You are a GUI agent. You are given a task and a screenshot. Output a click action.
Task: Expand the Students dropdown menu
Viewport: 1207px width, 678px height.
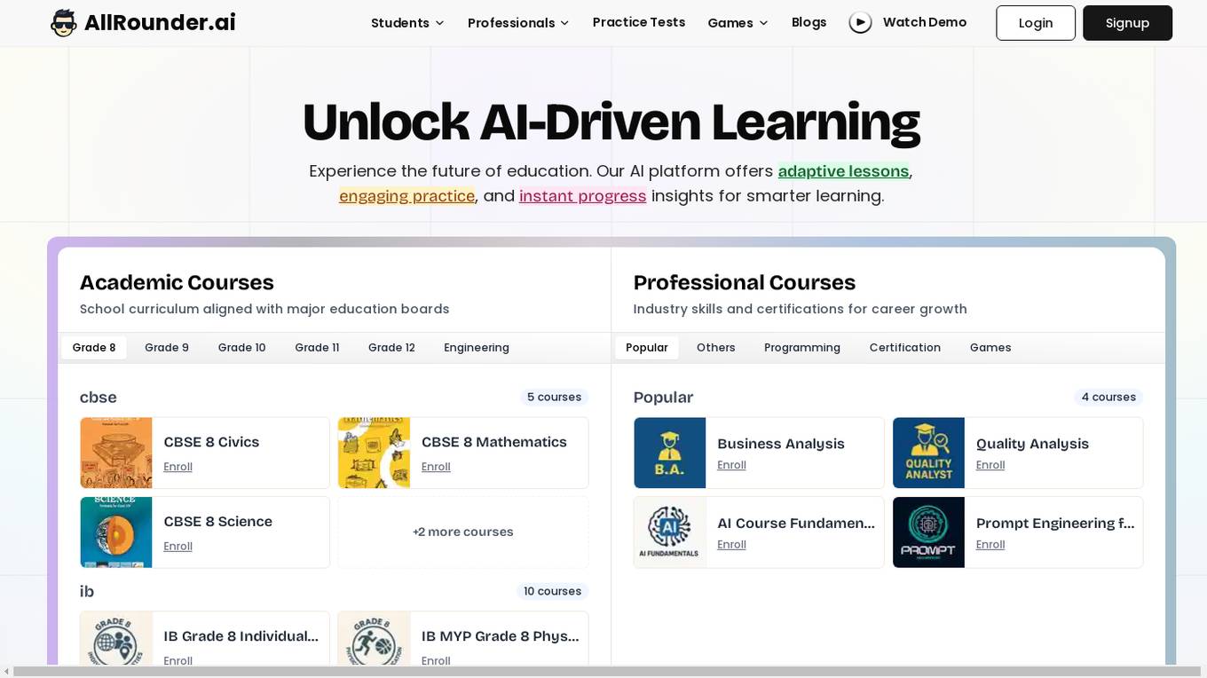tap(407, 23)
